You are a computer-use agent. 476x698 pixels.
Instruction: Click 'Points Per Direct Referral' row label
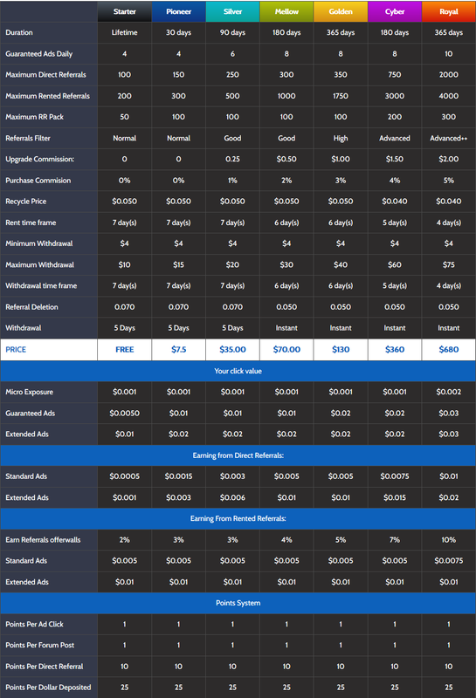pos(45,667)
